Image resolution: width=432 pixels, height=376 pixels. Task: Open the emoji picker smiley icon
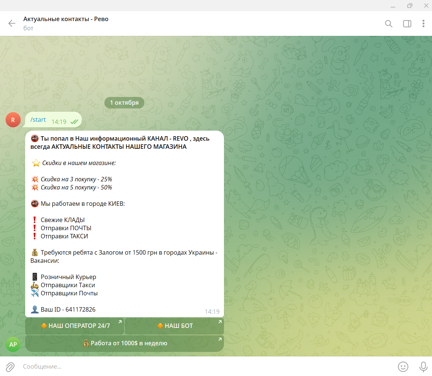click(403, 367)
